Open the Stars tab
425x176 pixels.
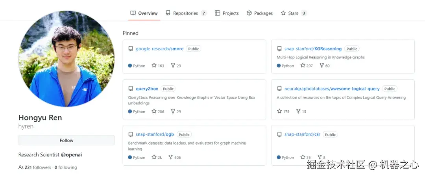(x=294, y=13)
